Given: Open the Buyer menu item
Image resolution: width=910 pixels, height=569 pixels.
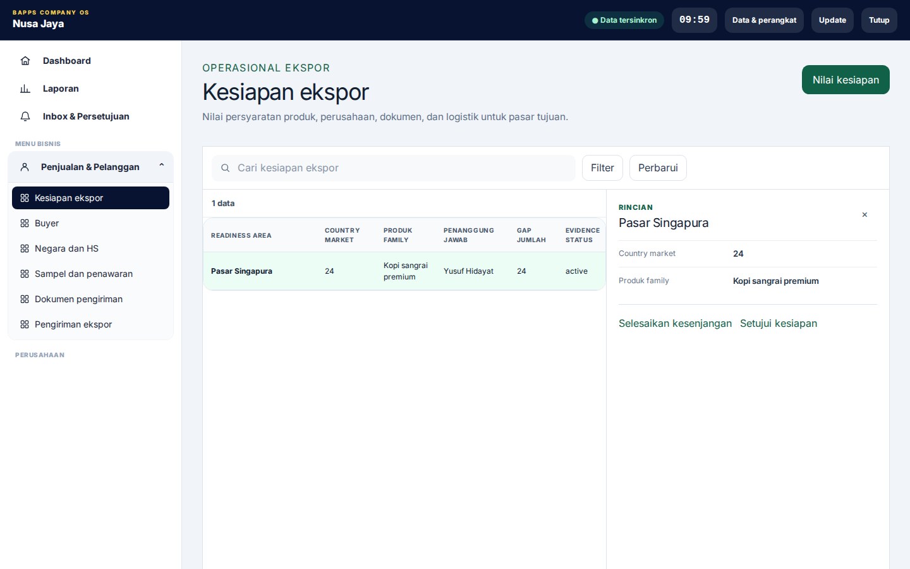Looking at the screenshot, I should pos(90,223).
